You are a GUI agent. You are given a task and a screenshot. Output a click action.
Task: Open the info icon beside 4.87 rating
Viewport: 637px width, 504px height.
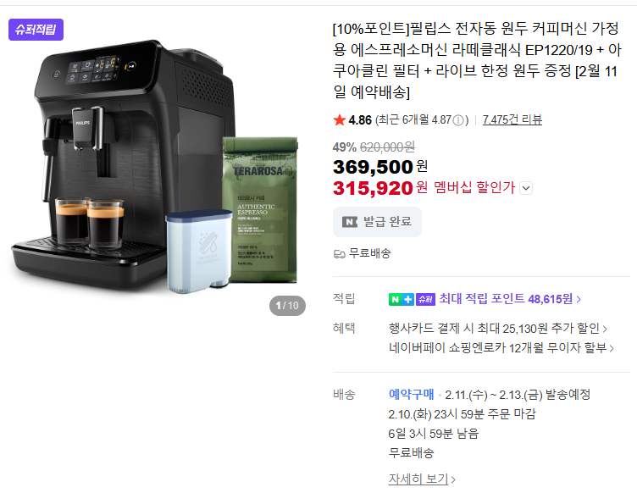point(457,120)
